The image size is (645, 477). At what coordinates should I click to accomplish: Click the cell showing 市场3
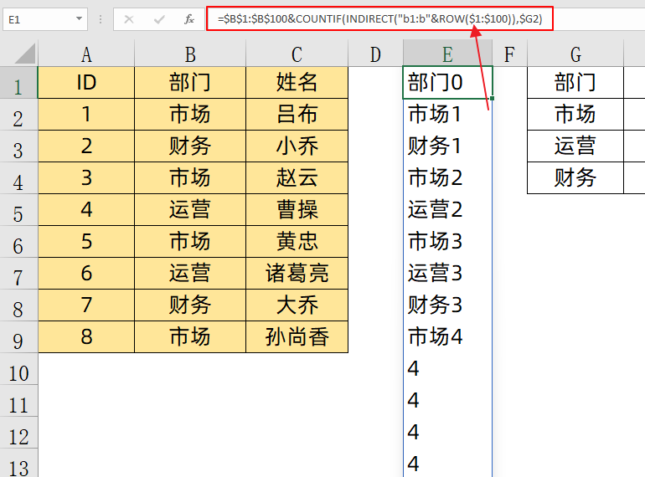[447, 241]
